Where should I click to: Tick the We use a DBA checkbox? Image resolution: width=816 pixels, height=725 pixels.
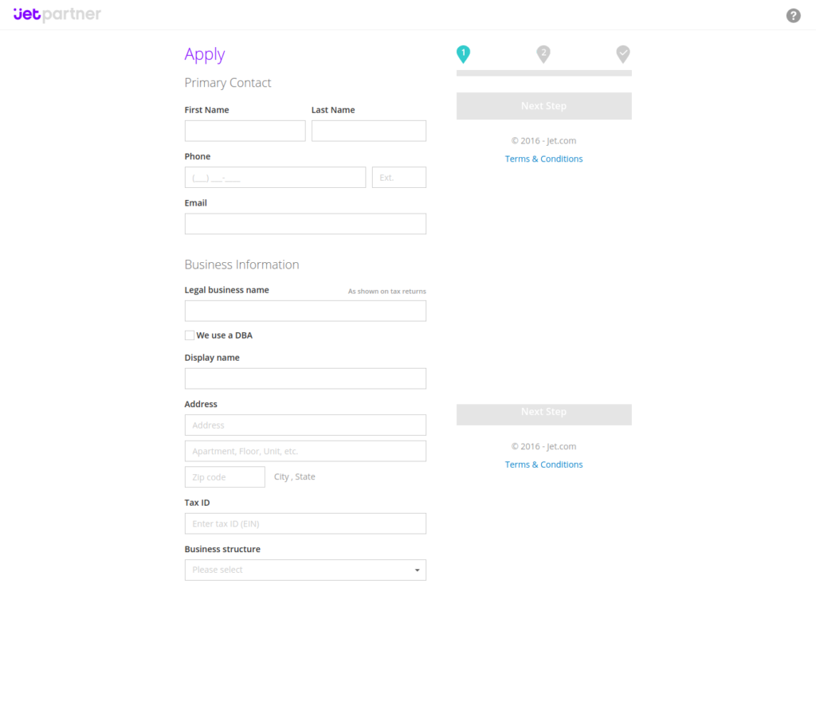pyautogui.click(x=190, y=335)
